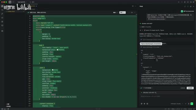Screen dimensions: 196x110
Task: Click the accept changes button in editor
Action: pos(123,13)
